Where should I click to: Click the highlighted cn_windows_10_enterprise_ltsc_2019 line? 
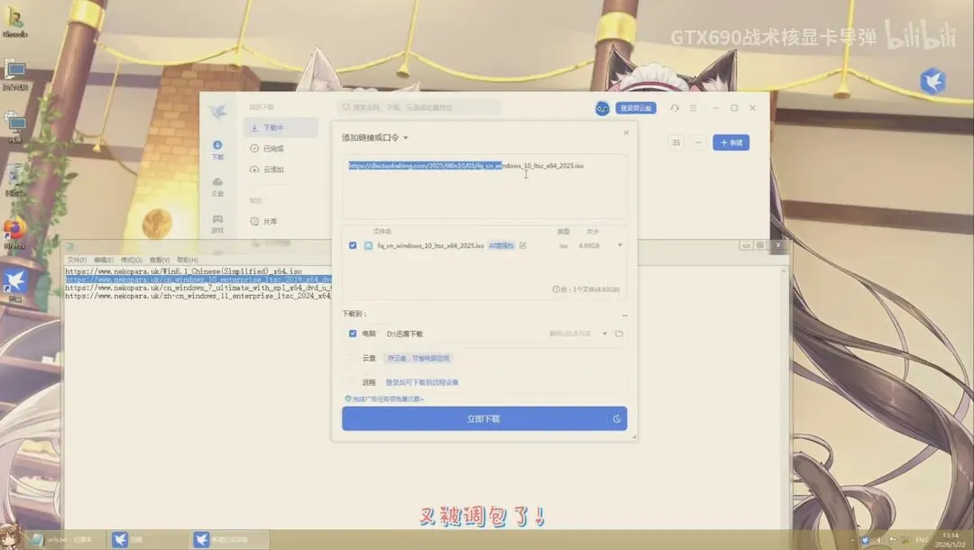[x=198, y=280]
